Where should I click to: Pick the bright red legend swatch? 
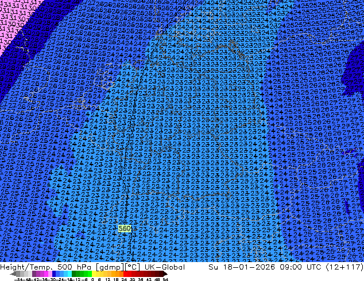tap(125, 274)
